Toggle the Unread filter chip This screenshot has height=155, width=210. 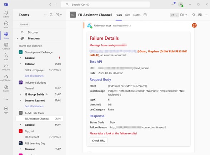(24, 25)
